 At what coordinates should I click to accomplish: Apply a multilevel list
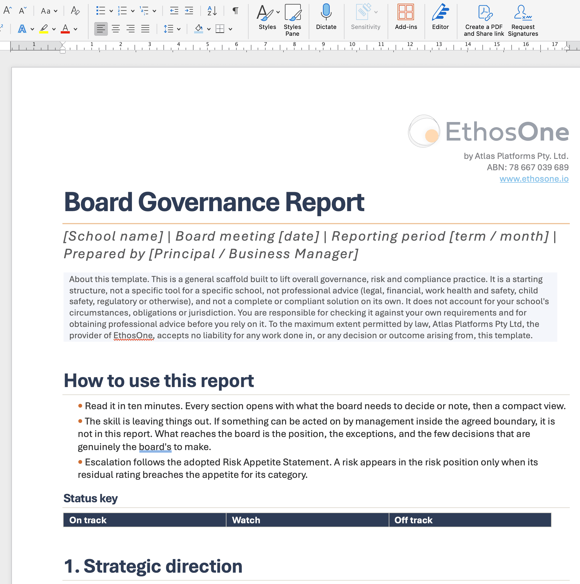(144, 11)
